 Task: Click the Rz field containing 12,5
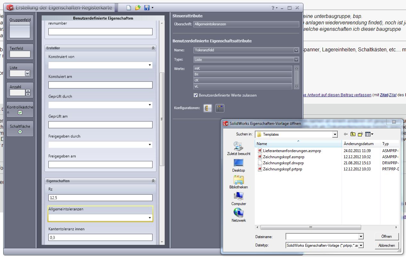pos(100,198)
